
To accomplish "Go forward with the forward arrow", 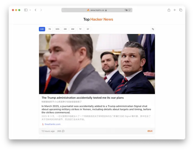I will pyautogui.click(x=41, y=10).
